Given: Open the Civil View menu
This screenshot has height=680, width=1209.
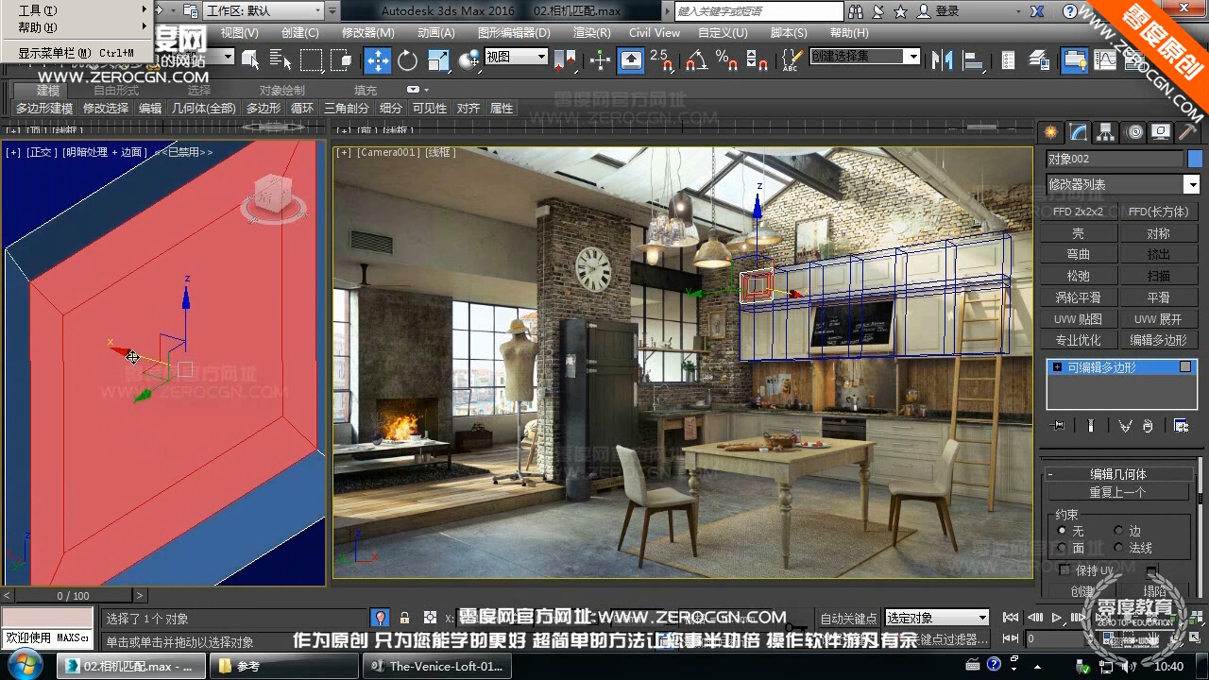Looking at the screenshot, I should 655,32.
